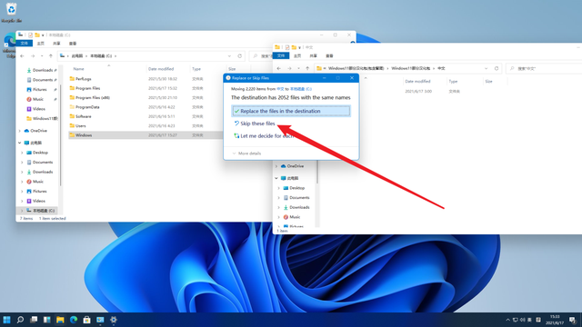This screenshot has width=582, height=327.
Task: Expand Pictures node in C: window tree
Action: pos(22,191)
